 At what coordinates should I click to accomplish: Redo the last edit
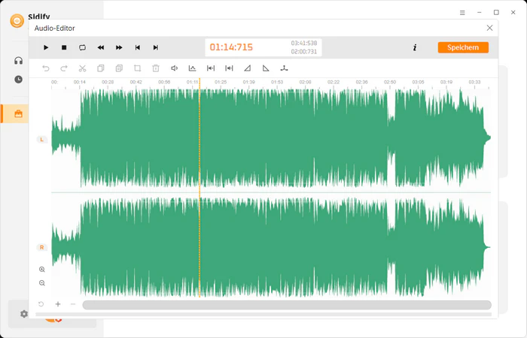click(64, 68)
